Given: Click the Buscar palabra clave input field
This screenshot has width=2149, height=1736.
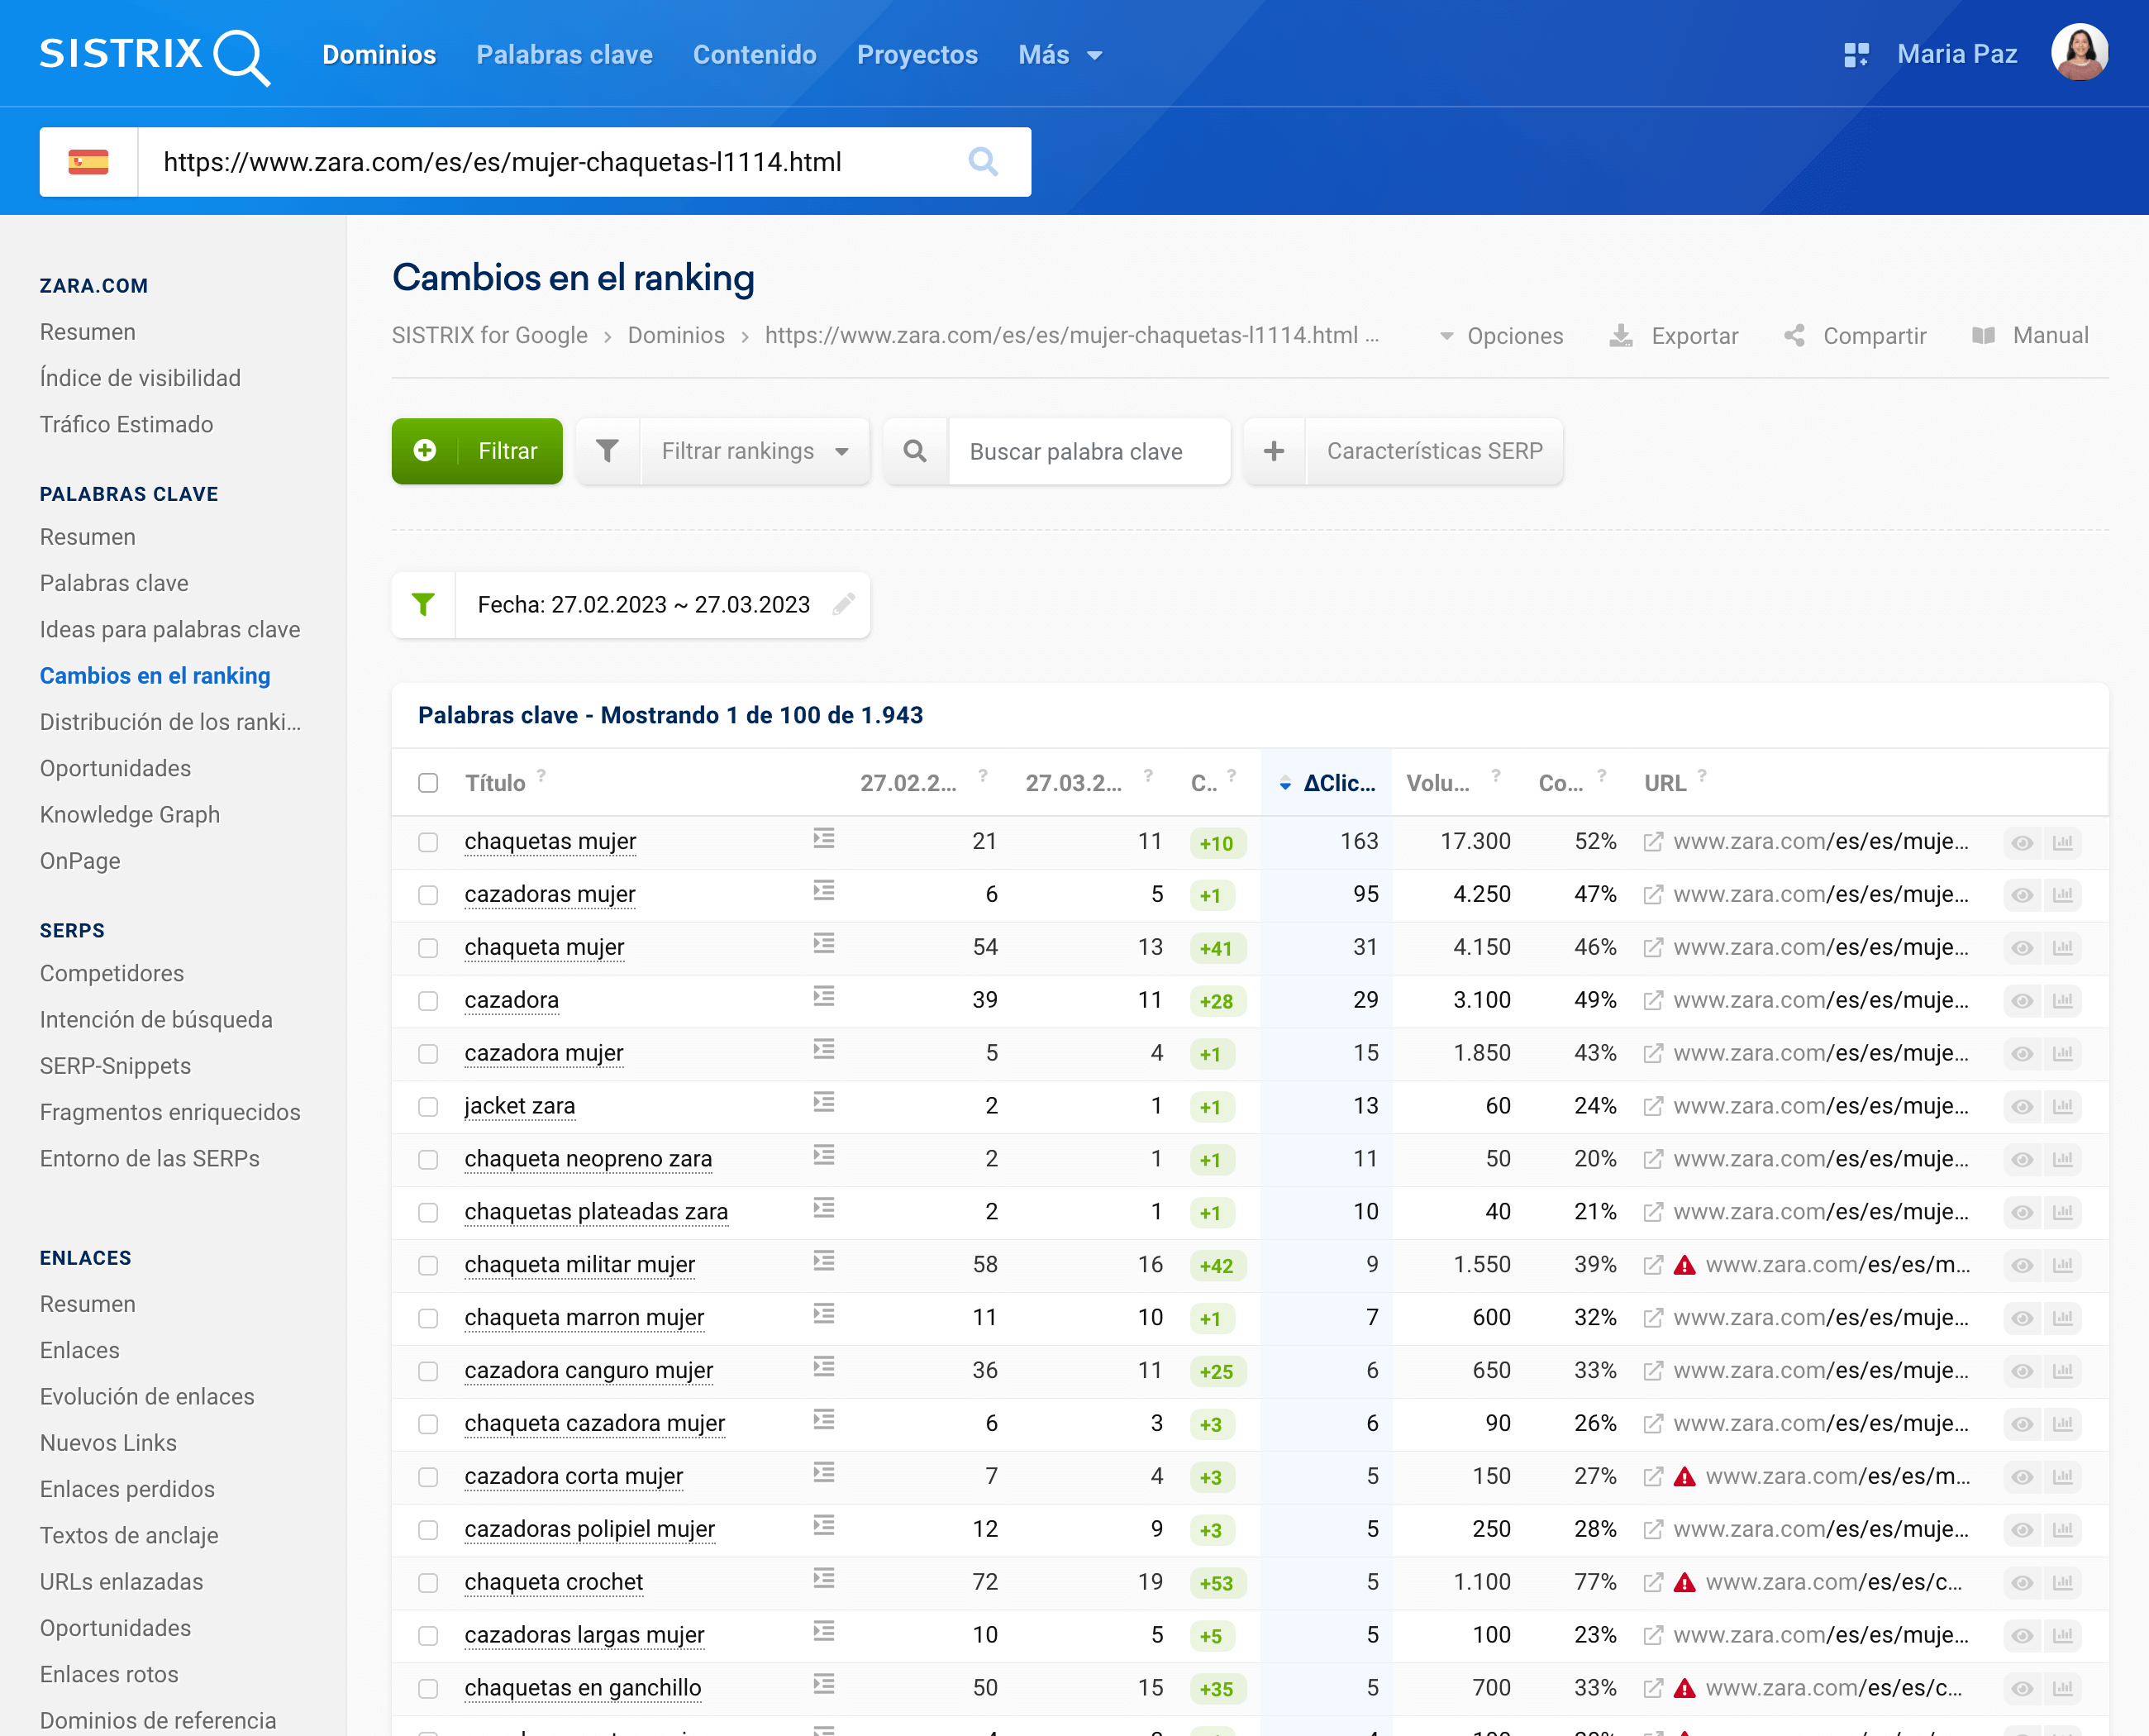Looking at the screenshot, I should pos(1088,451).
